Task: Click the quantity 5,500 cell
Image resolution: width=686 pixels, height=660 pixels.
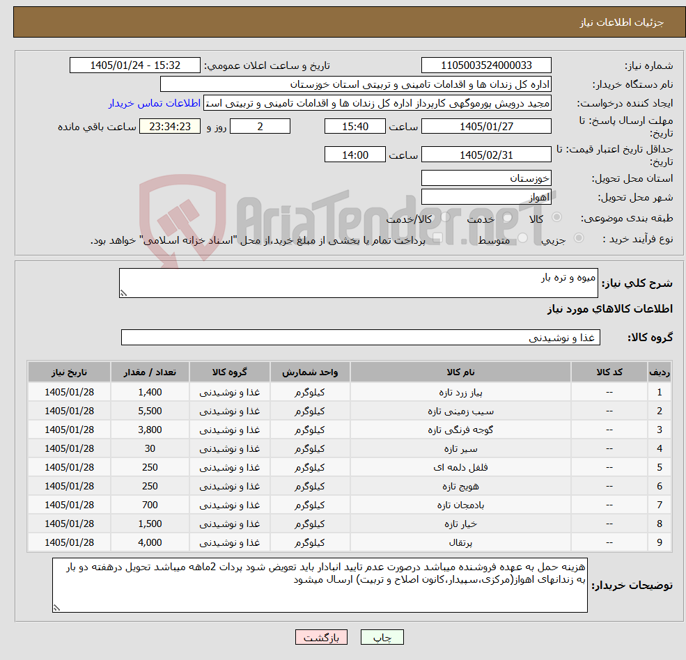Action: pos(150,411)
